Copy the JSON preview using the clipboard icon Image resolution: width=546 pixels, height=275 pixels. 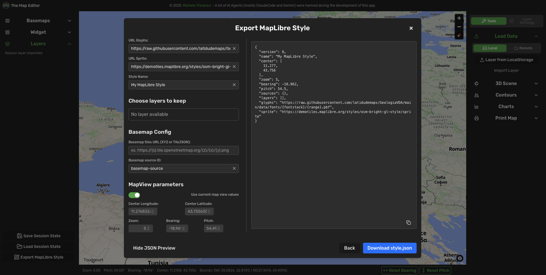pos(409,223)
